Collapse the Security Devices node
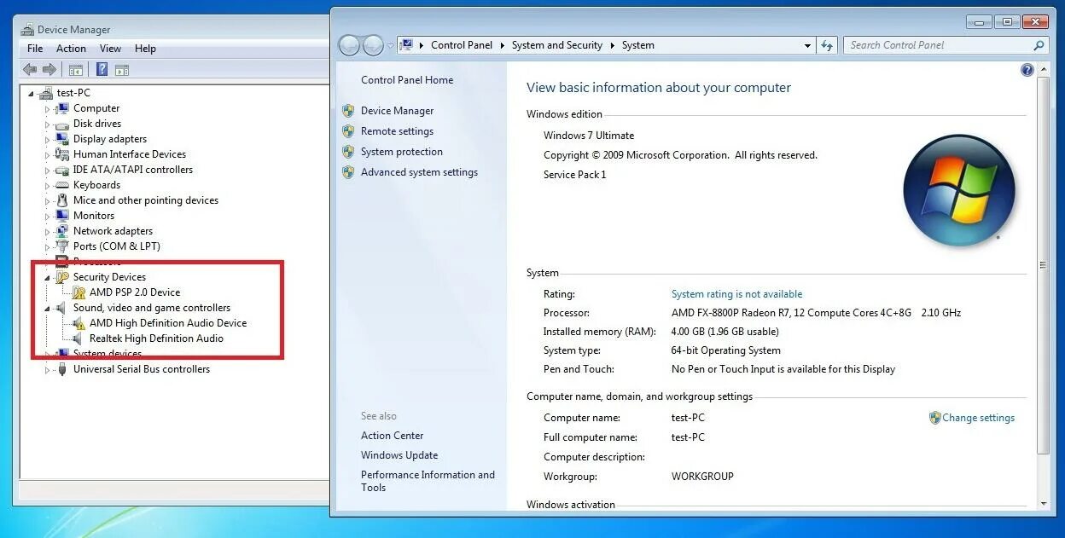 click(48, 278)
